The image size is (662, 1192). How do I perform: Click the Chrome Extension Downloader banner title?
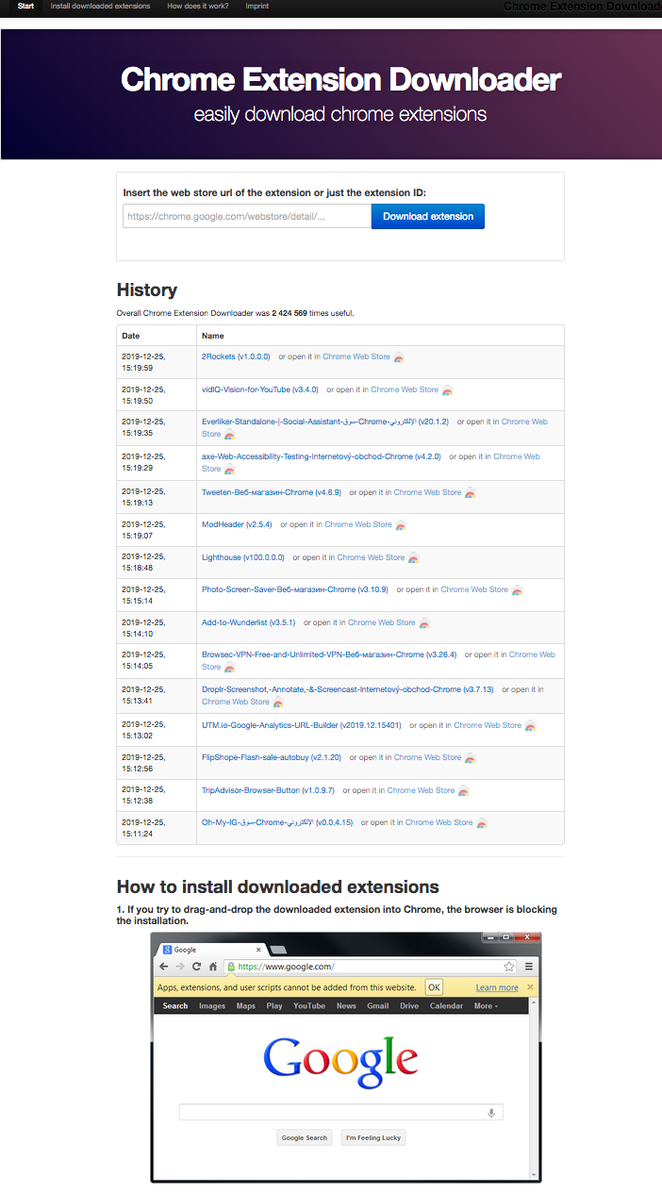tap(340, 79)
